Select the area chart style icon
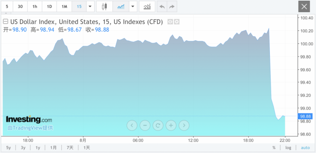 (121, 6)
